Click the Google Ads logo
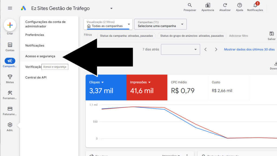 23,8
